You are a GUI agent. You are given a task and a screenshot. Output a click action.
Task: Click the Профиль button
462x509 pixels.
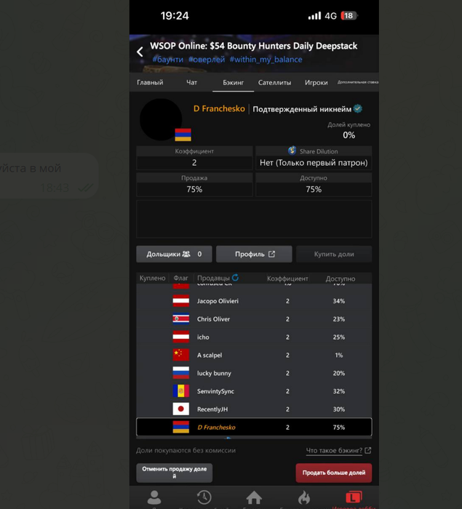point(254,254)
